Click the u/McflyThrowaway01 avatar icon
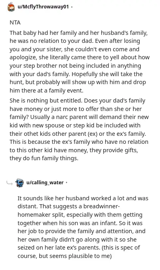Viewport: 160px width, 270px height. (x=11, y=7)
